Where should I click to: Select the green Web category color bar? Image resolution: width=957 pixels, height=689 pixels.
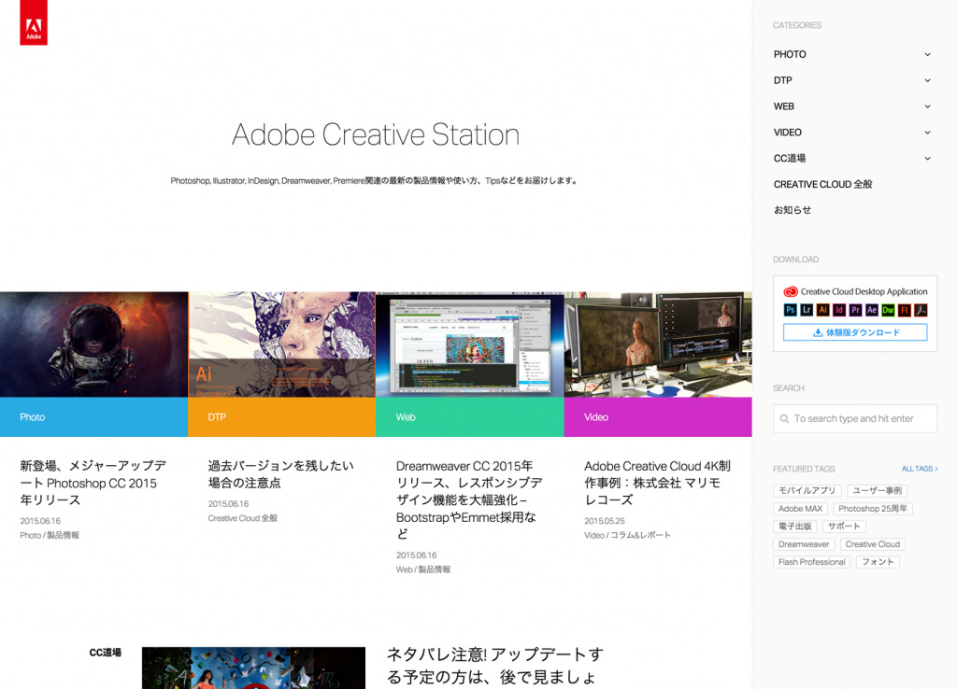(x=469, y=417)
